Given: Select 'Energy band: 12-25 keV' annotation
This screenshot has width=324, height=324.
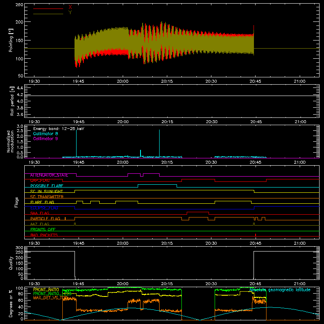Looking at the screenshot, I should pyautogui.click(x=59, y=129).
